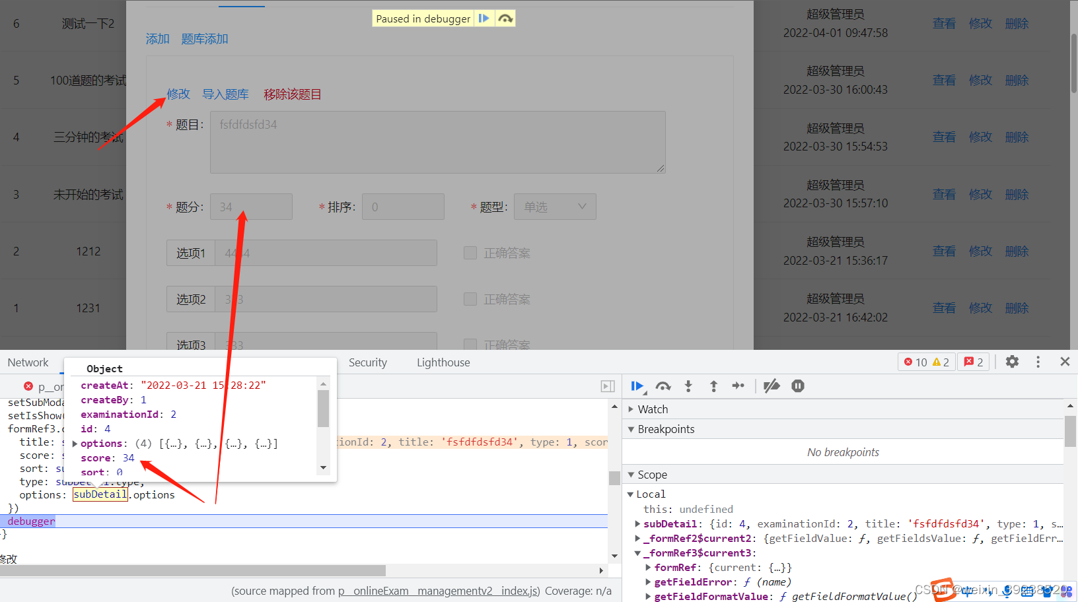The height and width of the screenshot is (602, 1078).
Task: Click 查看 for the 测试一下2 row
Action: (944, 24)
